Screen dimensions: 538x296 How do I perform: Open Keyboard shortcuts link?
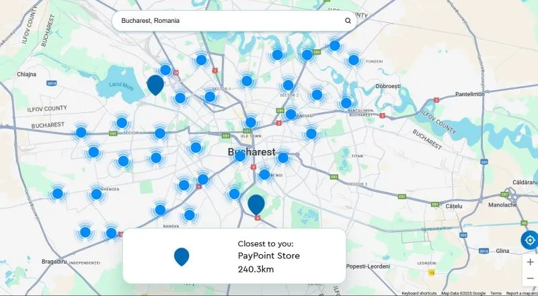click(x=419, y=293)
